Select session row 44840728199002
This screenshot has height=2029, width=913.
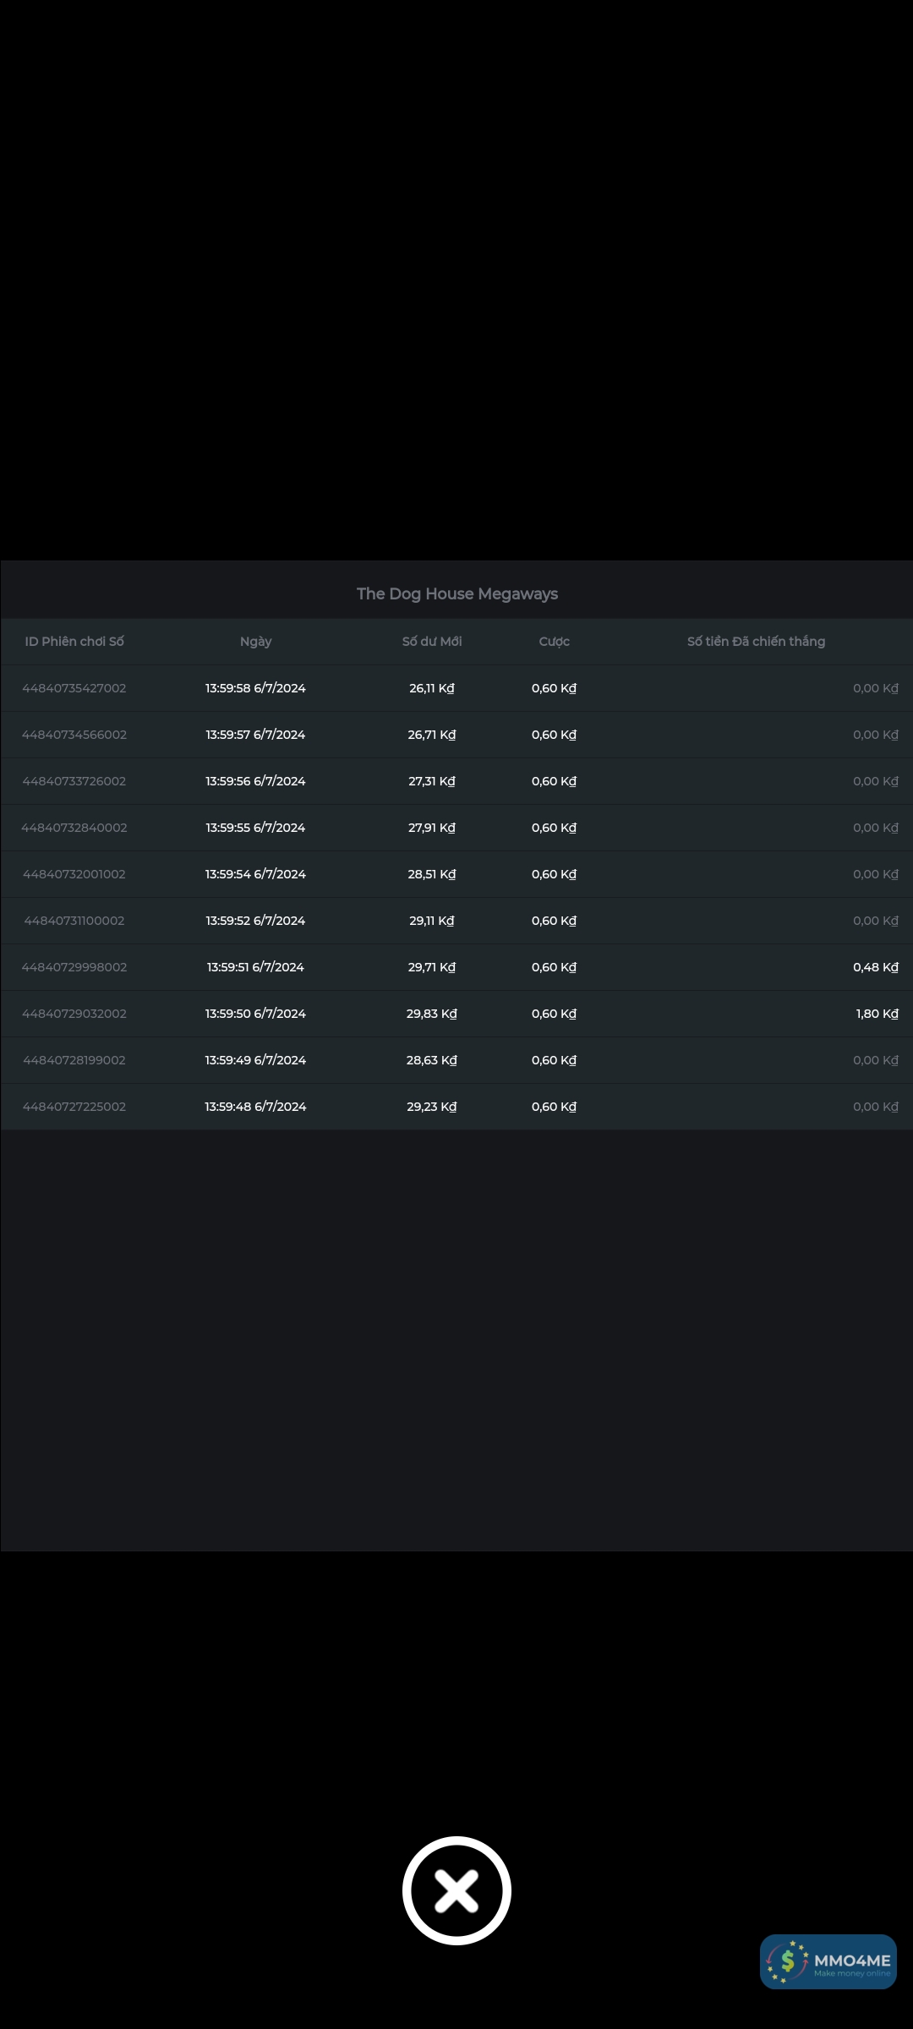(x=74, y=1060)
